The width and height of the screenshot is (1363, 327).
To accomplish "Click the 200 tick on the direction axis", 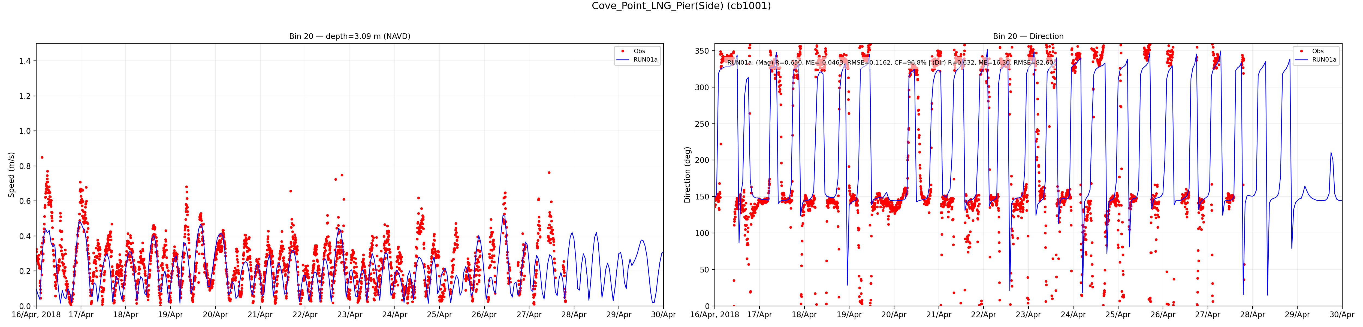I will click(x=702, y=160).
